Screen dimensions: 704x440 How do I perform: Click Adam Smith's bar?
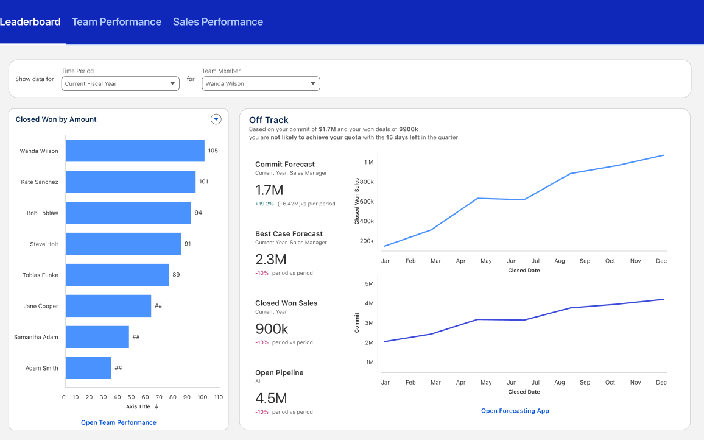(88, 367)
